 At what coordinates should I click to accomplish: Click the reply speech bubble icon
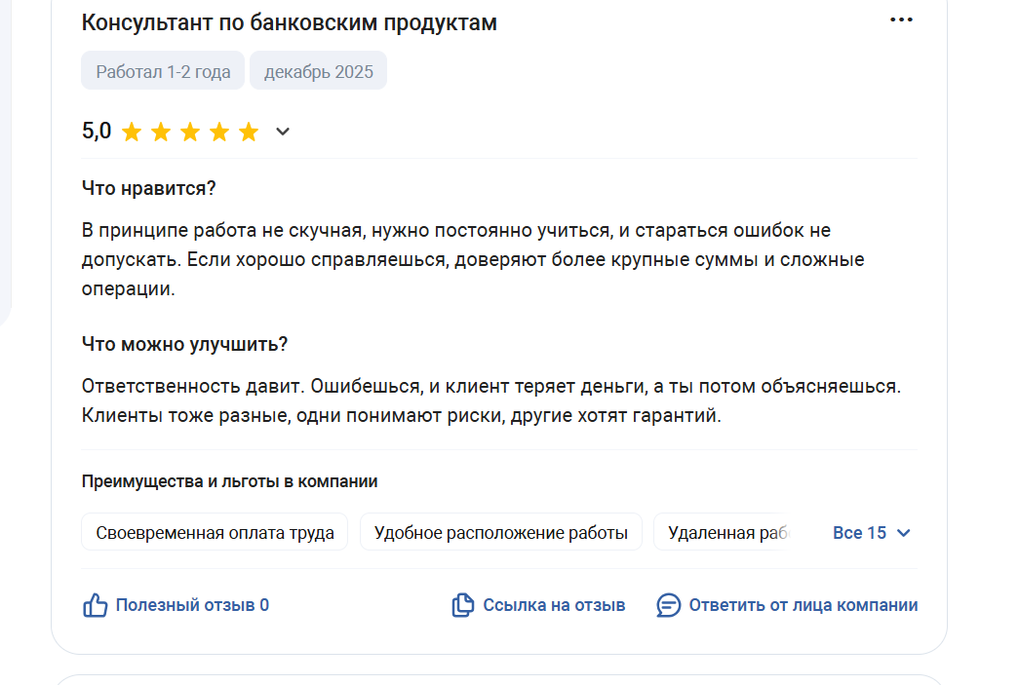(x=669, y=605)
